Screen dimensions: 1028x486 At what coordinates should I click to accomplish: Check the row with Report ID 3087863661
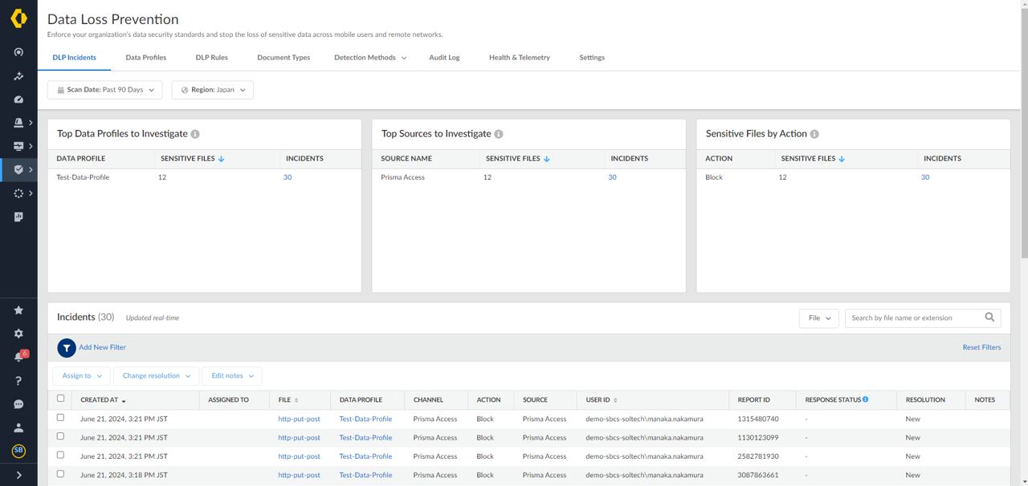pos(60,474)
